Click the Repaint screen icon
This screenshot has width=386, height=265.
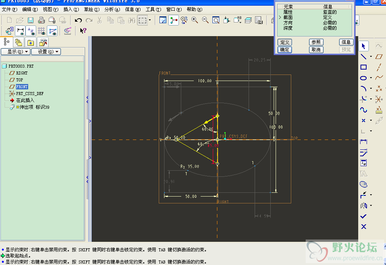click(163, 20)
